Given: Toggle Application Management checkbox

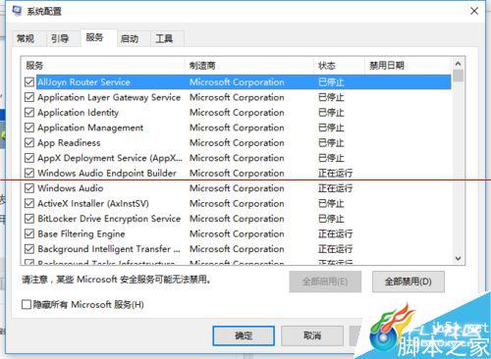Looking at the screenshot, I should tap(29, 128).
